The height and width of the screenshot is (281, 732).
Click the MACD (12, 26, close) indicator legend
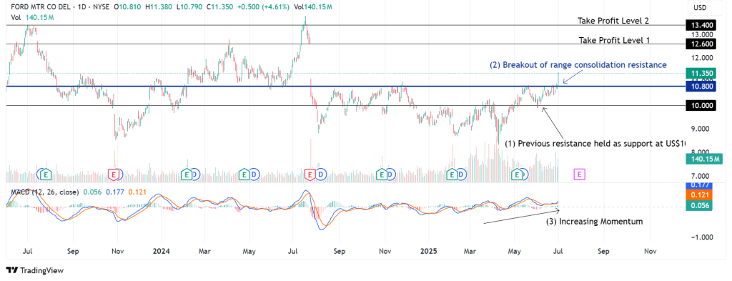44,192
